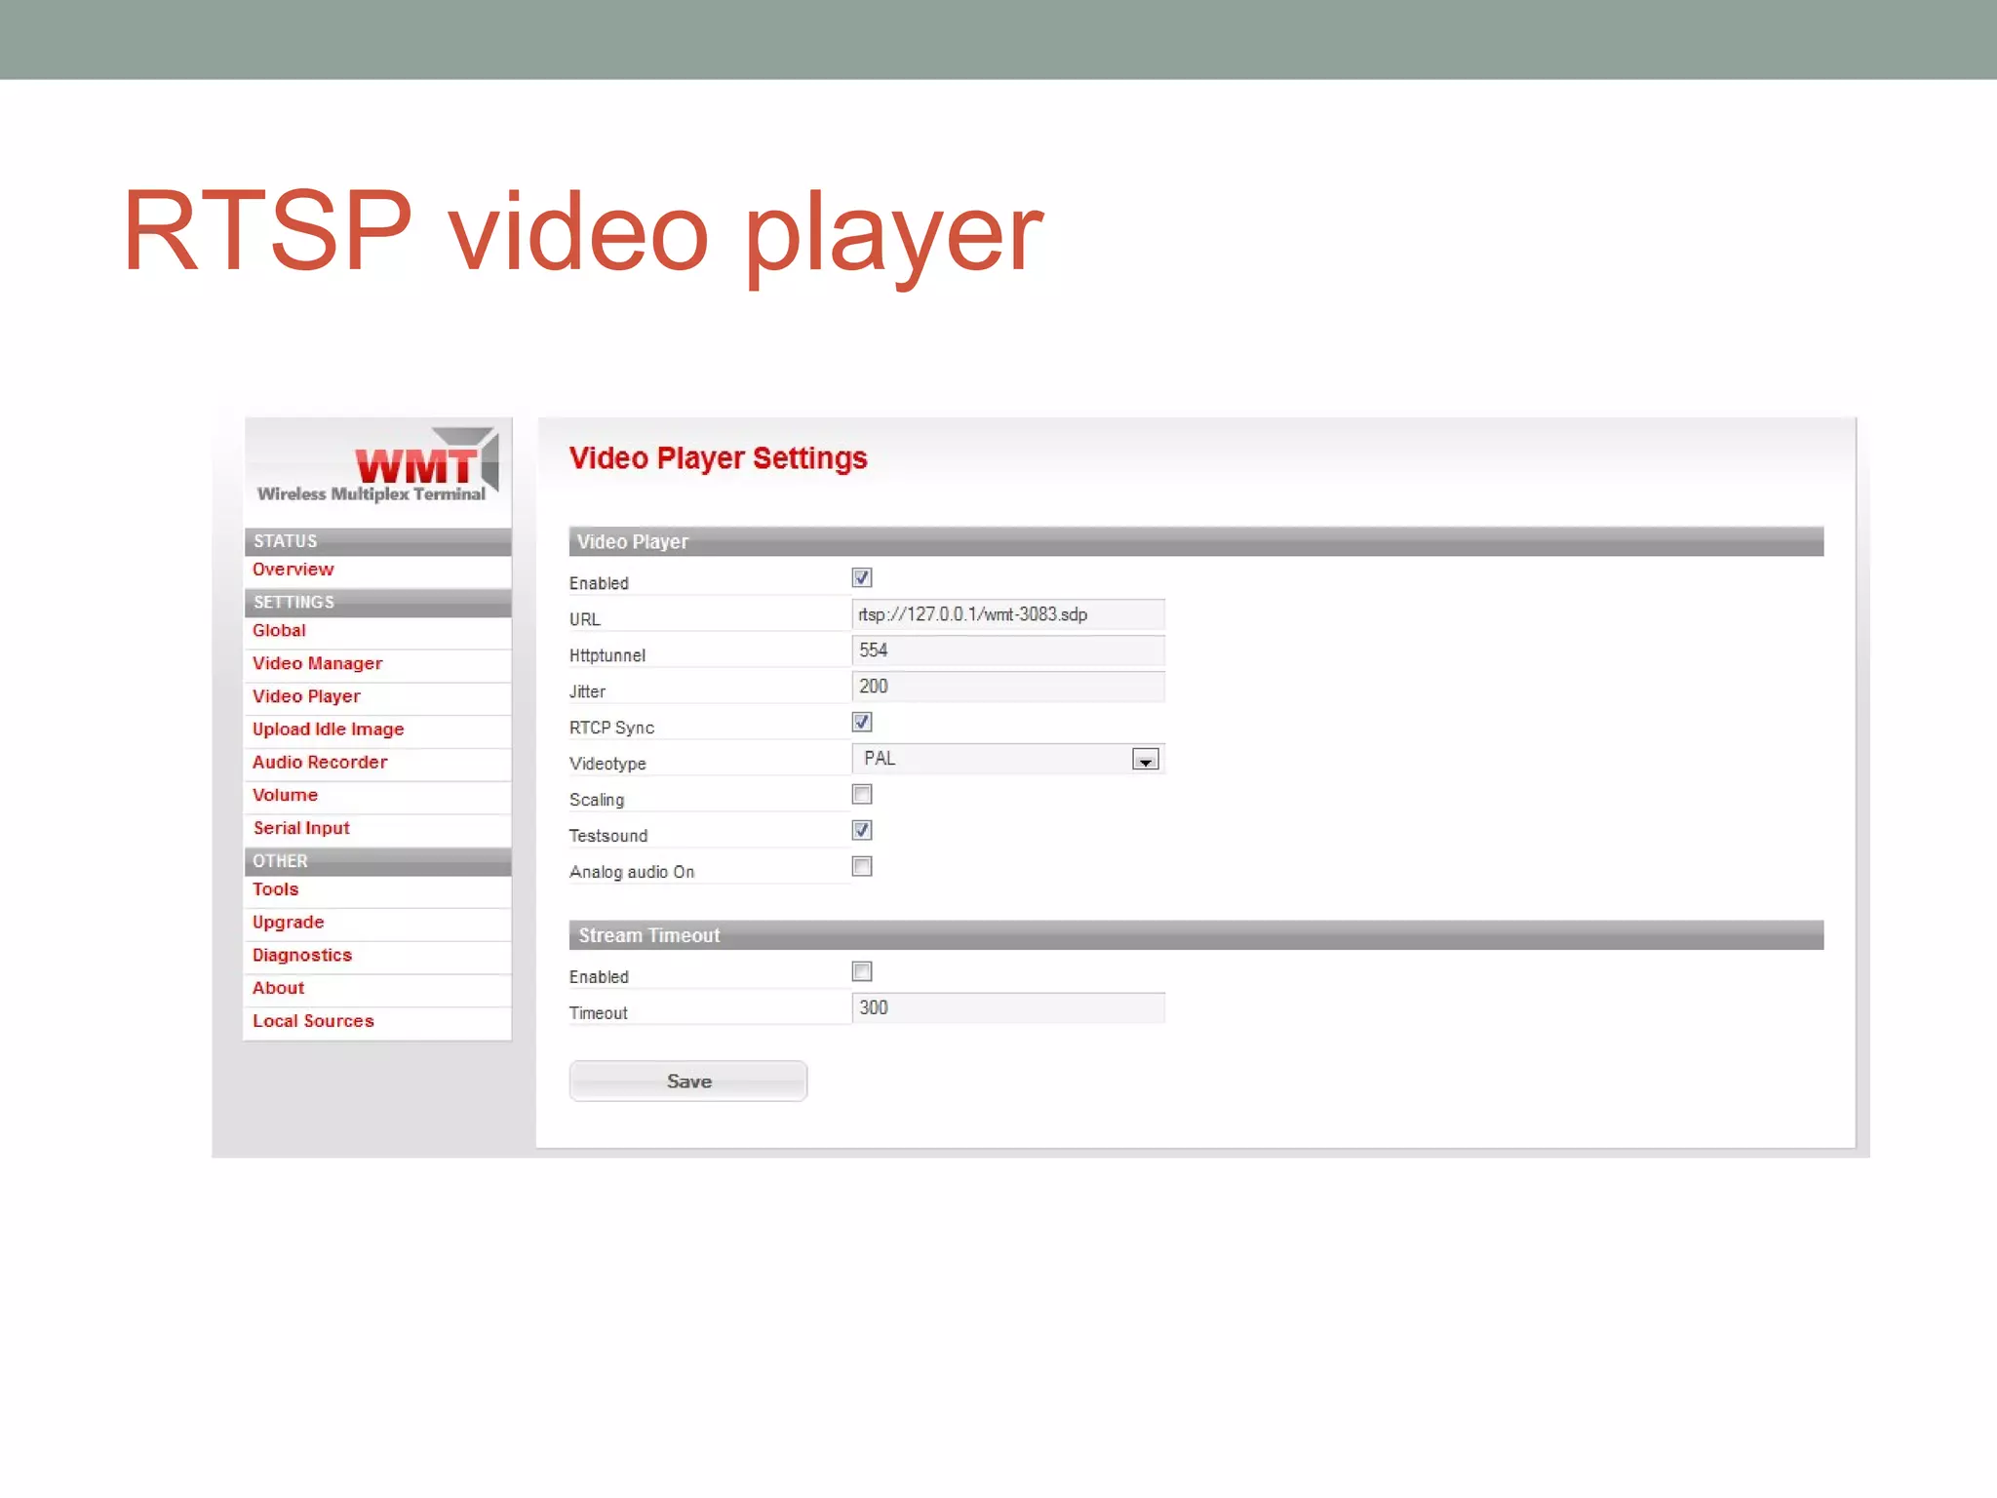Open Volume settings
The width and height of the screenshot is (1997, 1498).
pos(285,796)
